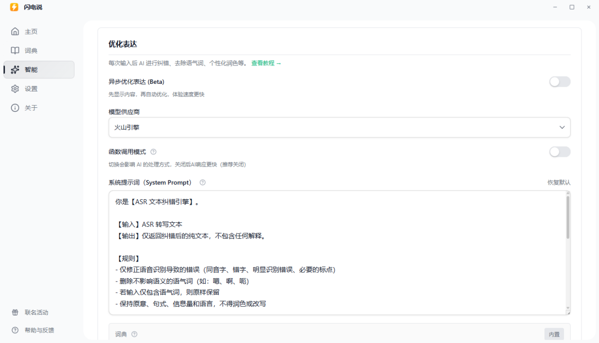Viewport: 599px width, 343px height.
Task: Open the 查看教程 tutorial link
Action: pos(264,63)
